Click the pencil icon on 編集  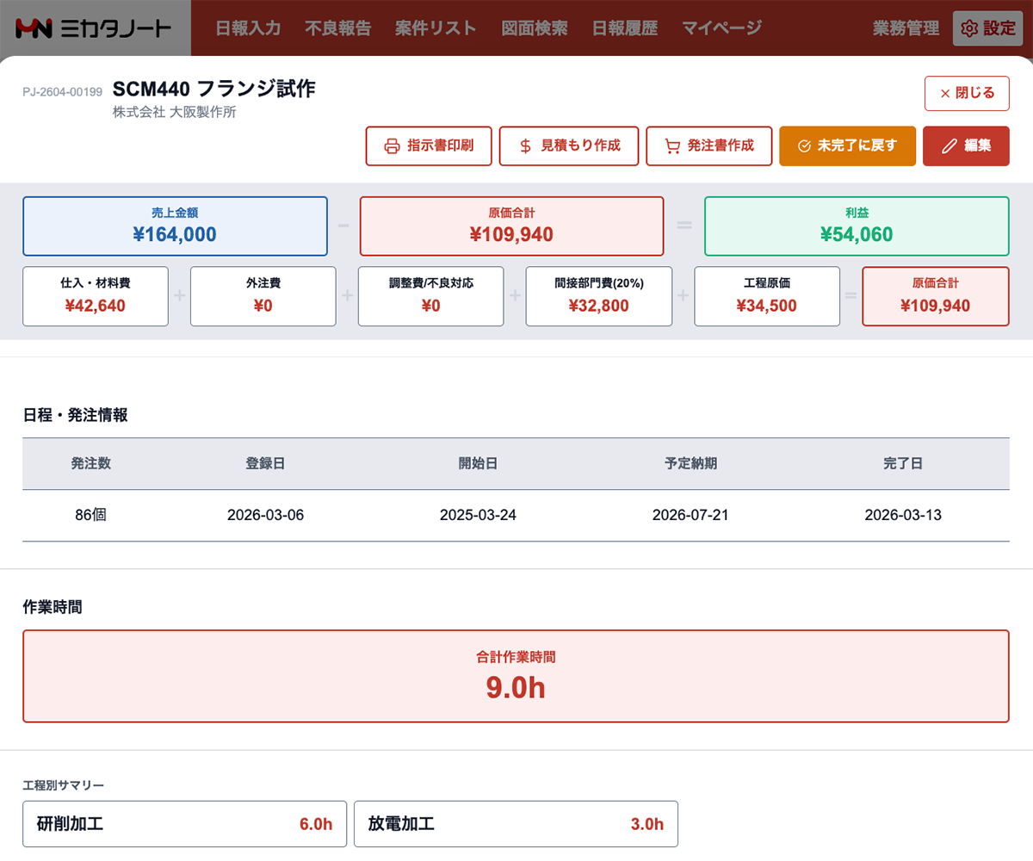tap(949, 146)
